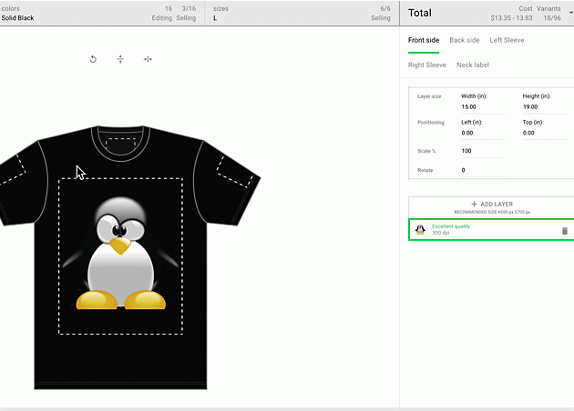574x411 pixels.
Task: Expand the sizes selector panel
Action: coord(301,13)
